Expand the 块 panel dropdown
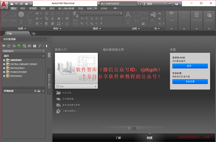The height and width of the screenshot is (142, 216). click(x=157, y=28)
